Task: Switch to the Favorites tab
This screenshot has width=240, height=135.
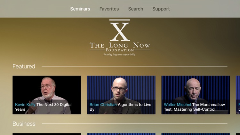Action: (x=109, y=9)
